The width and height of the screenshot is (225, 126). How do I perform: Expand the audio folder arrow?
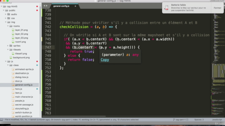pyautogui.click(x=6, y=14)
